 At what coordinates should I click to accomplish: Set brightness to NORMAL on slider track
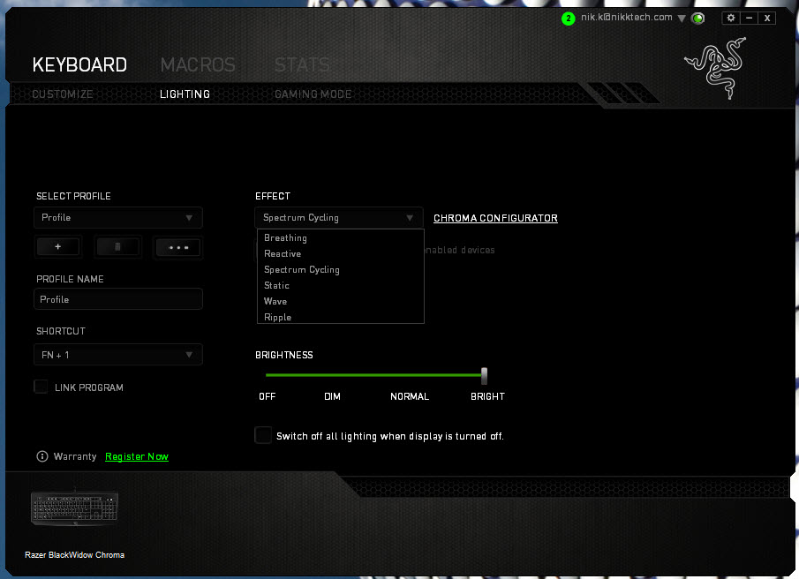(x=410, y=375)
